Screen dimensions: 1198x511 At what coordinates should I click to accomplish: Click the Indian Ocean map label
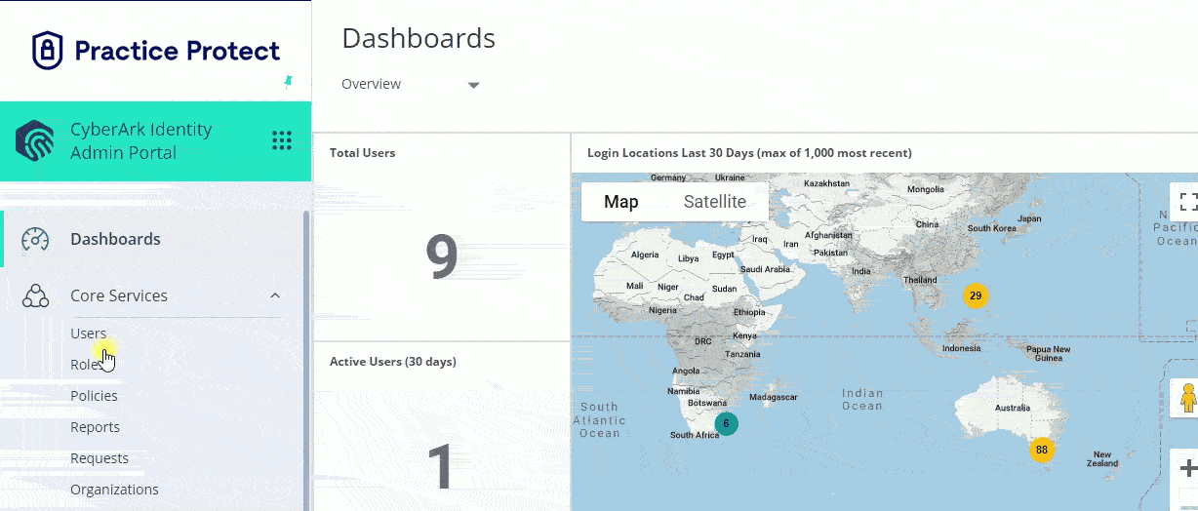[x=862, y=399]
